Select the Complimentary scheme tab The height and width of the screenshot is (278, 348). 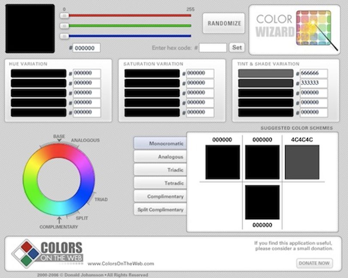point(160,196)
